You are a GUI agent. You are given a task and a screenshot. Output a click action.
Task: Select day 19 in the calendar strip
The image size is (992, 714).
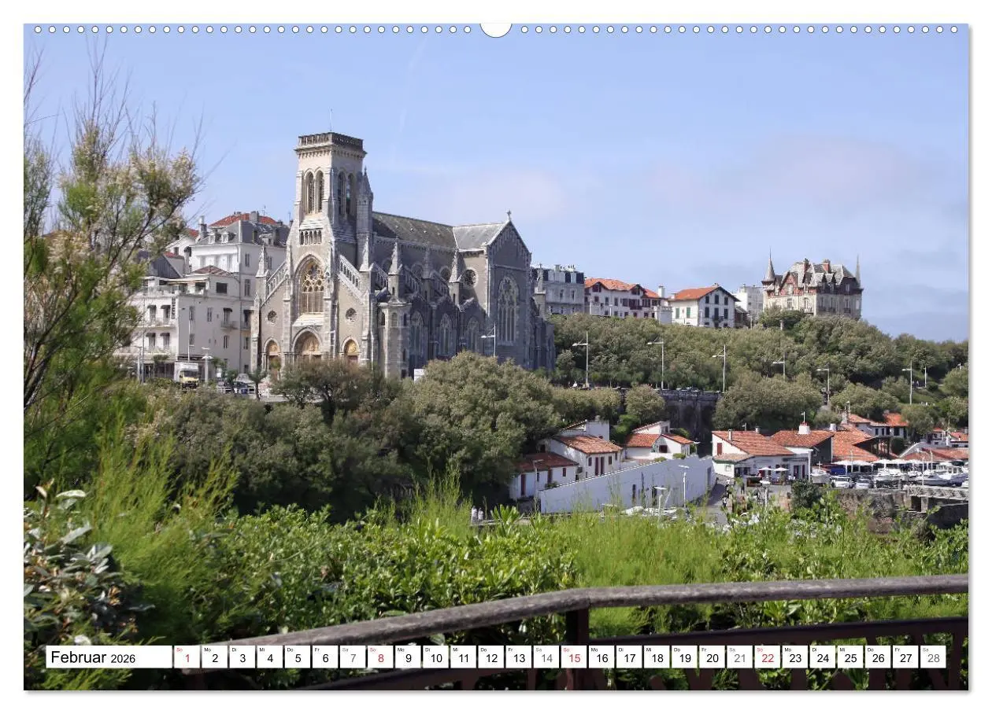point(683,657)
